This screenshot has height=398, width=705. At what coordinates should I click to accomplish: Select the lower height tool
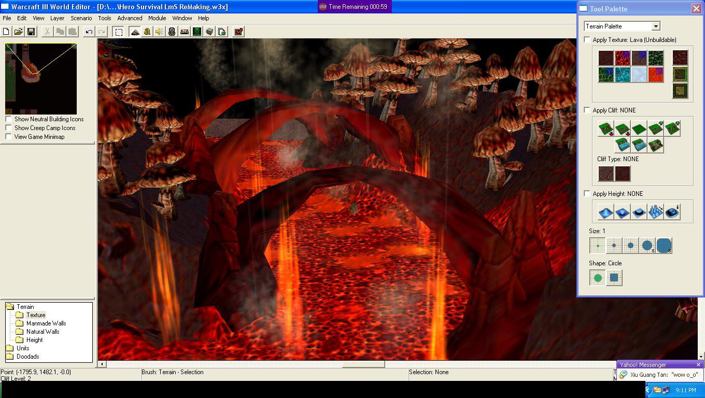pos(622,212)
